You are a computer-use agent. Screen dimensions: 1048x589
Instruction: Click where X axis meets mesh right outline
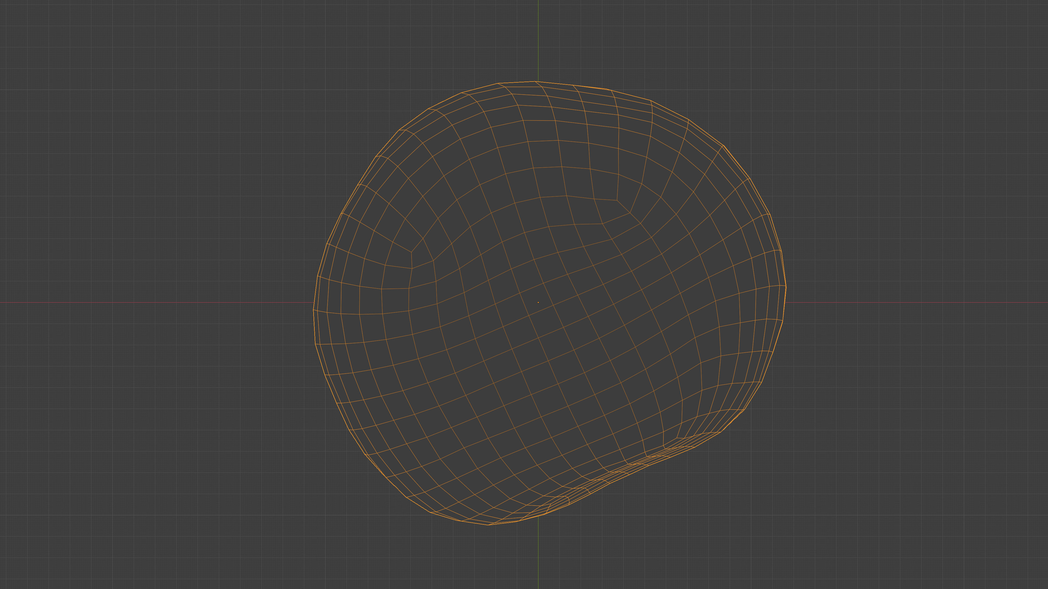pos(785,302)
